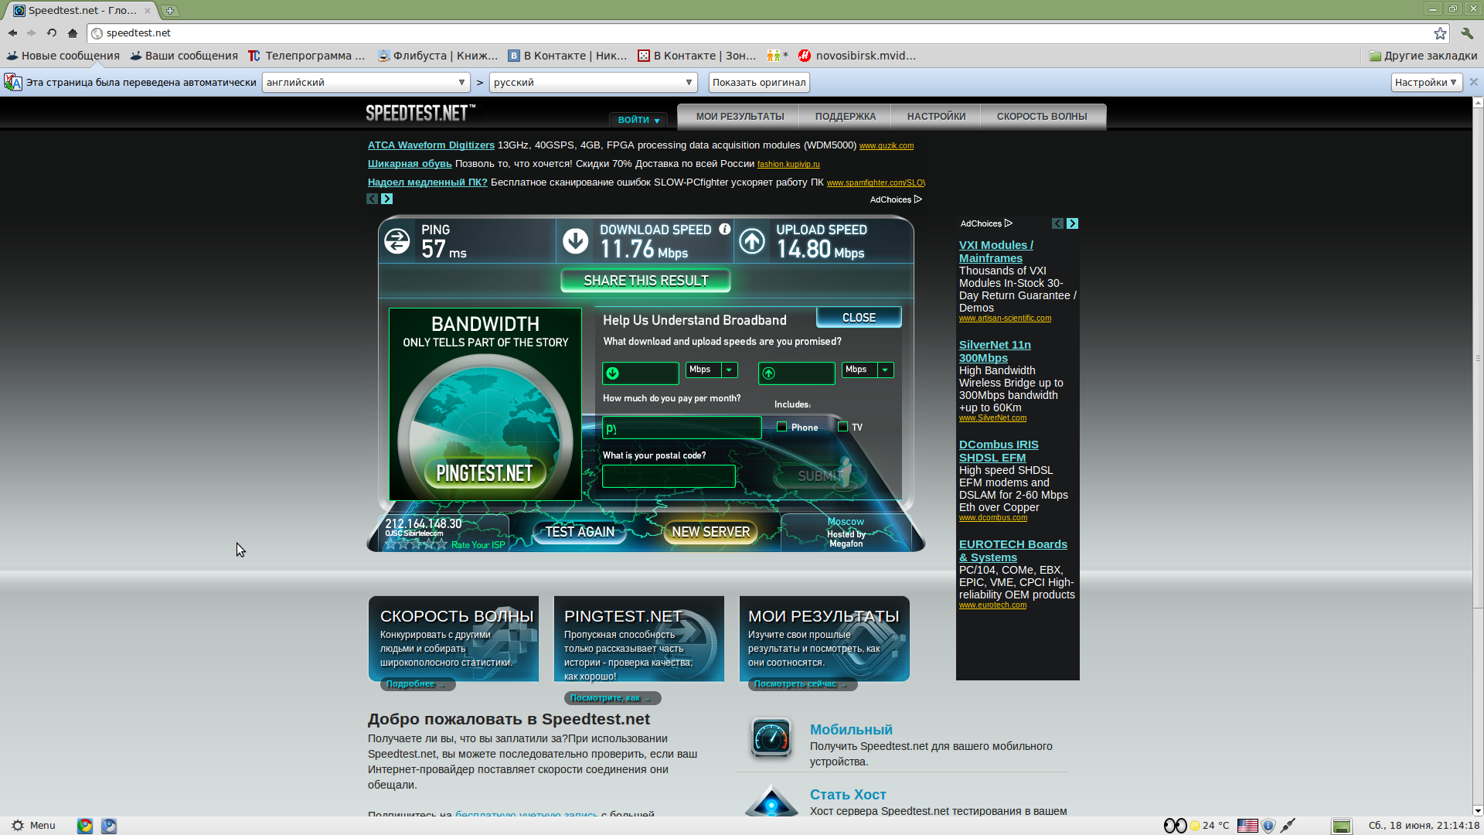Image resolution: width=1484 pixels, height=835 pixels.
Task: Click the Google Translate icon
Action: [13, 82]
